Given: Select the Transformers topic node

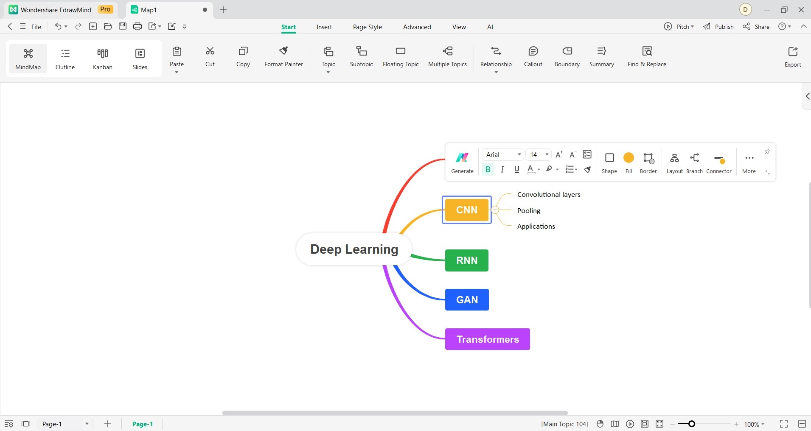Looking at the screenshot, I should (488, 339).
